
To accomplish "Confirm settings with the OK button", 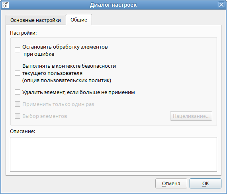I will click(x=205, y=183).
